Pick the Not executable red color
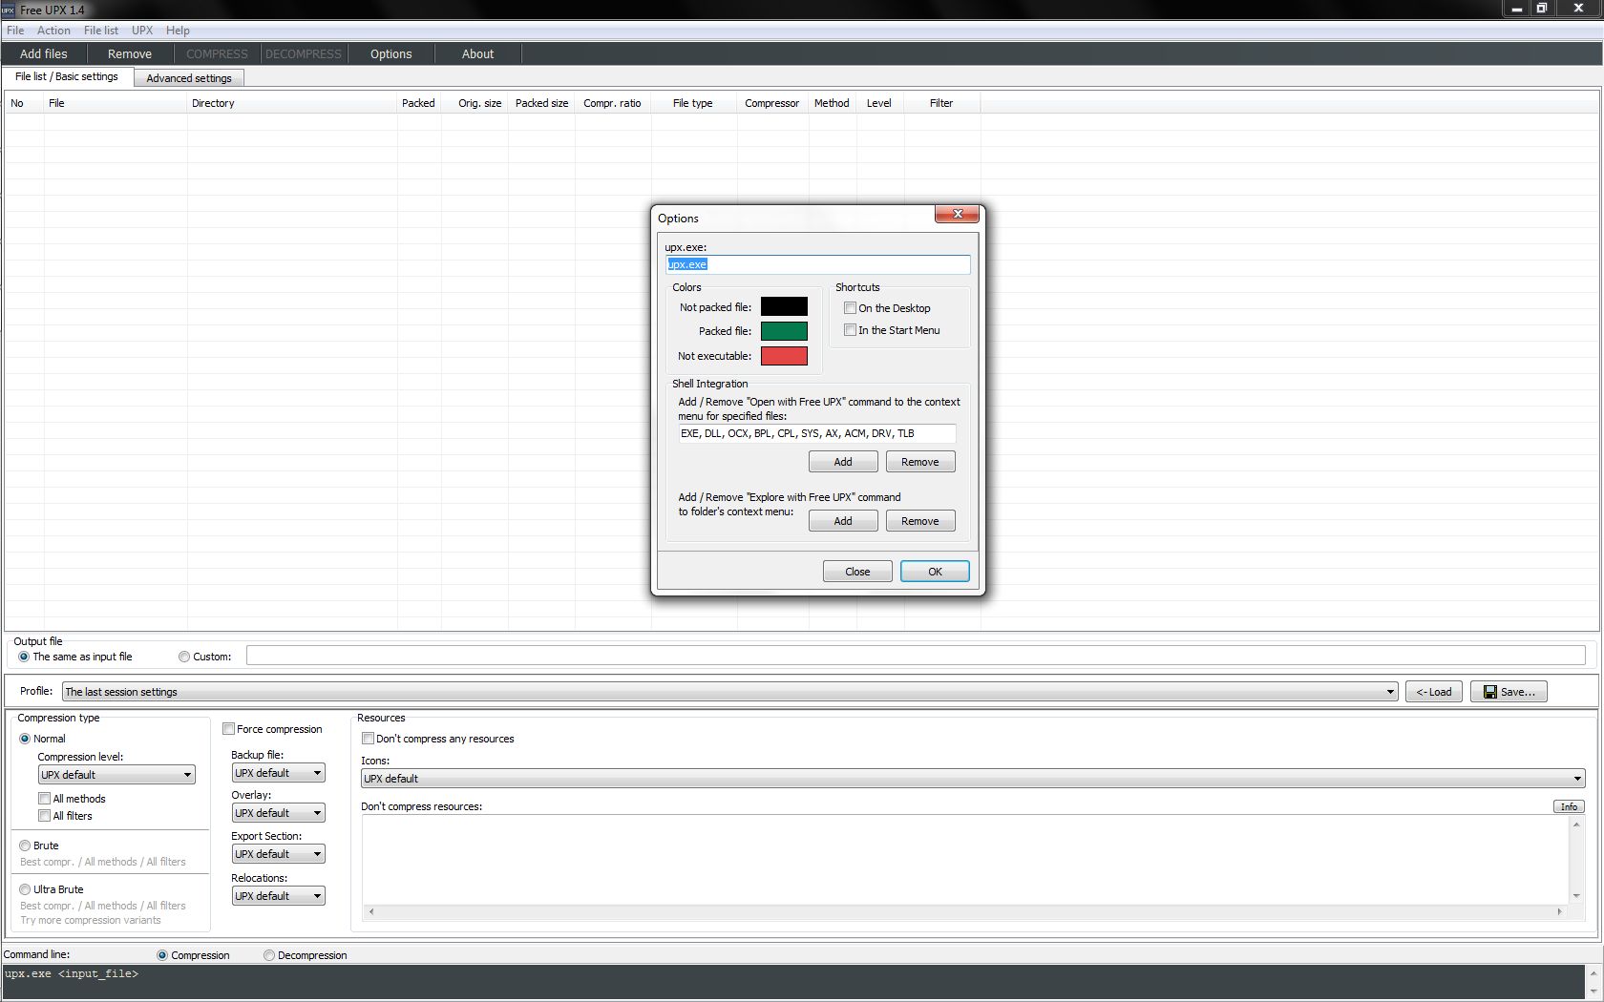Image resolution: width=1604 pixels, height=1002 pixels. (x=784, y=356)
